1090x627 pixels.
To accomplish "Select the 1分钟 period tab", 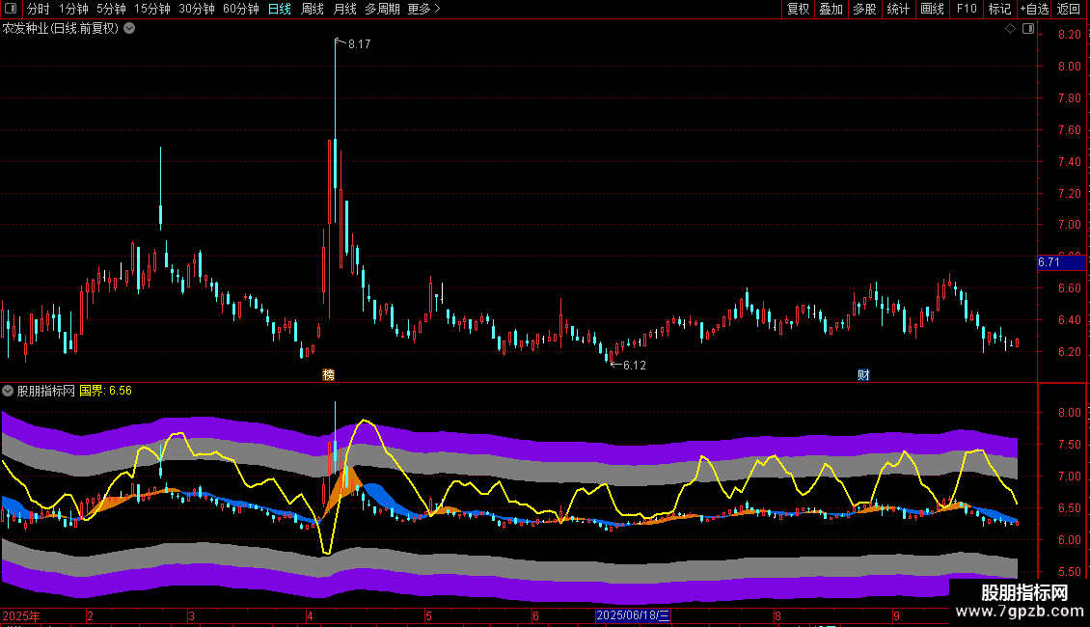I will (x=73, y=9).
